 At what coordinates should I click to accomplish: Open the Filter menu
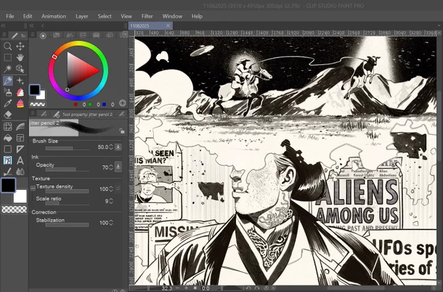click(147, 16)
